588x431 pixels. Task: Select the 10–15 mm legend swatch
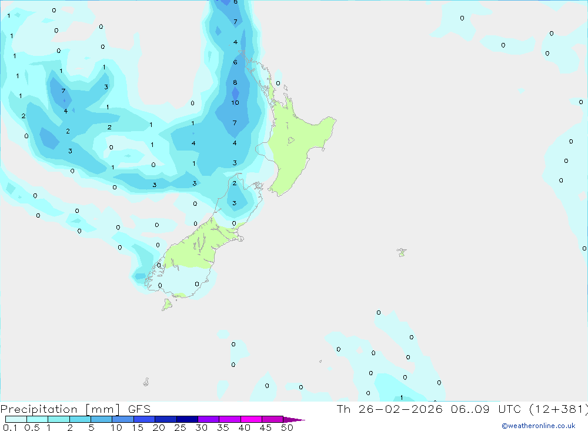coord(123,419)
